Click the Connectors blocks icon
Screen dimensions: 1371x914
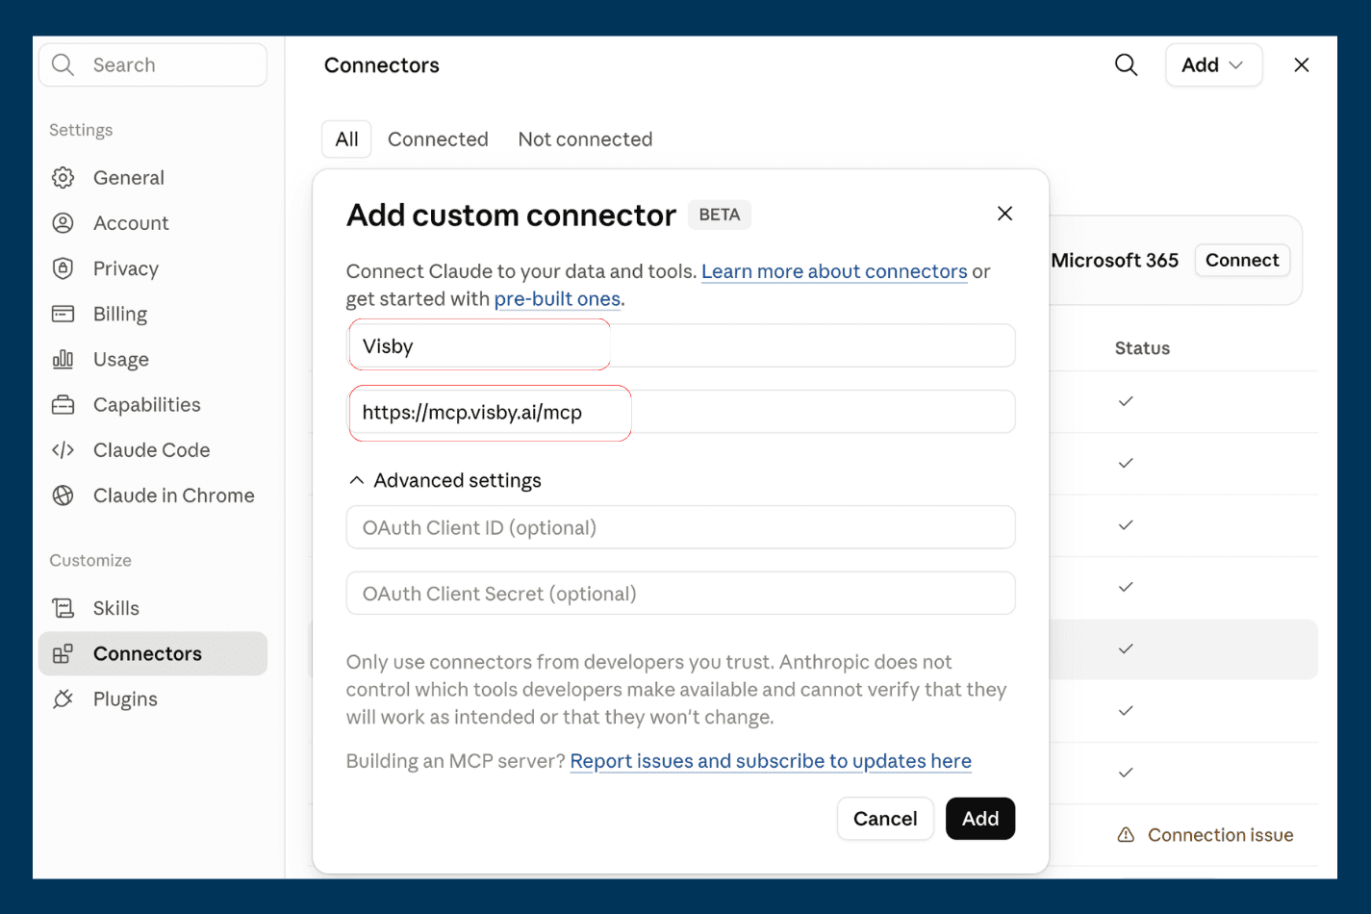click(63, 654)
